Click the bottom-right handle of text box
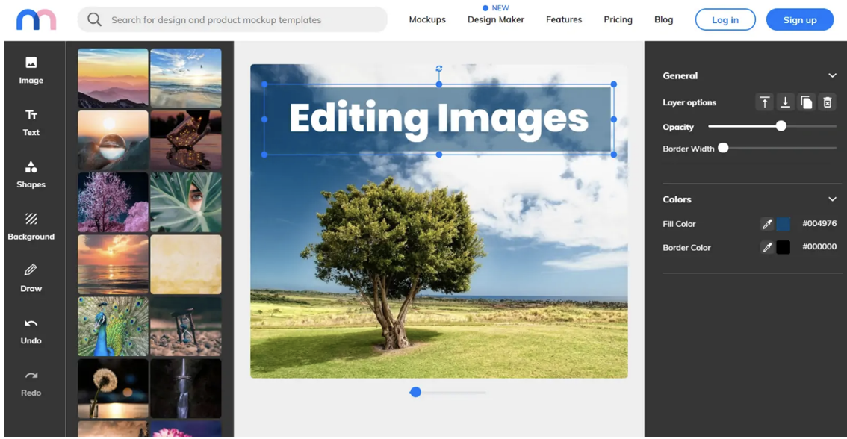The image size is (847, 439). [x=614, y=155]
